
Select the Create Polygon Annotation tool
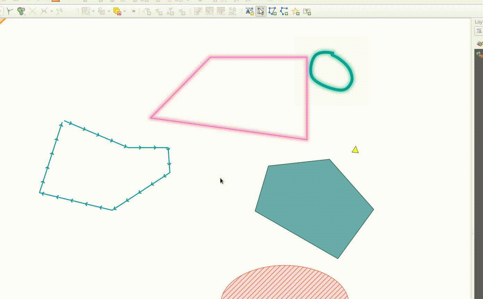click(272, 11)
